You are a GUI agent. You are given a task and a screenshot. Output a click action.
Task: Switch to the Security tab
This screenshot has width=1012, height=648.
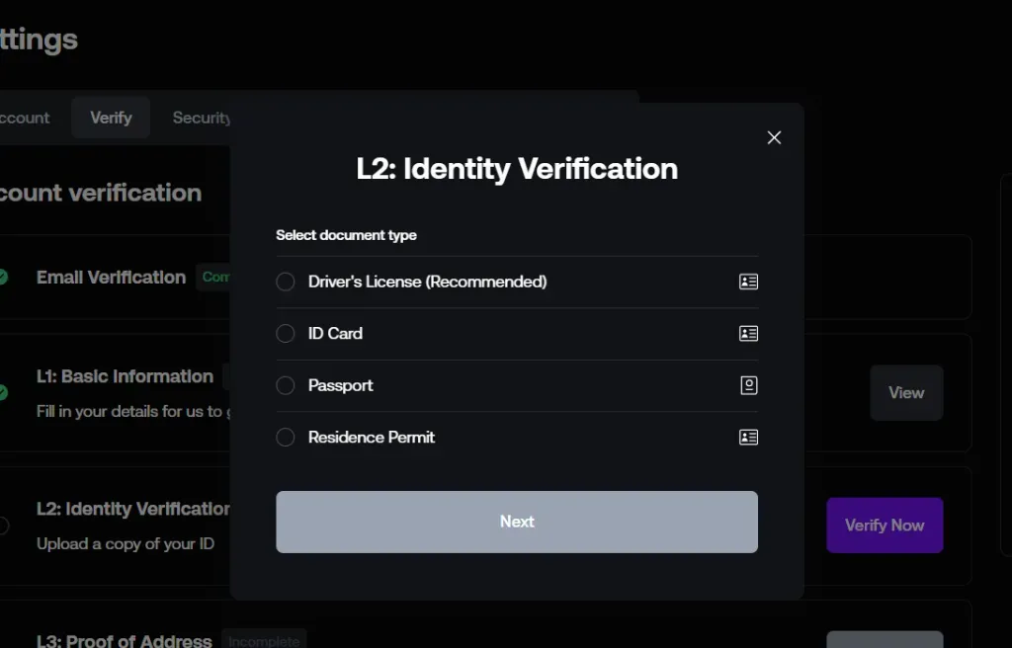pyautogui.click(x=201, y=117)
